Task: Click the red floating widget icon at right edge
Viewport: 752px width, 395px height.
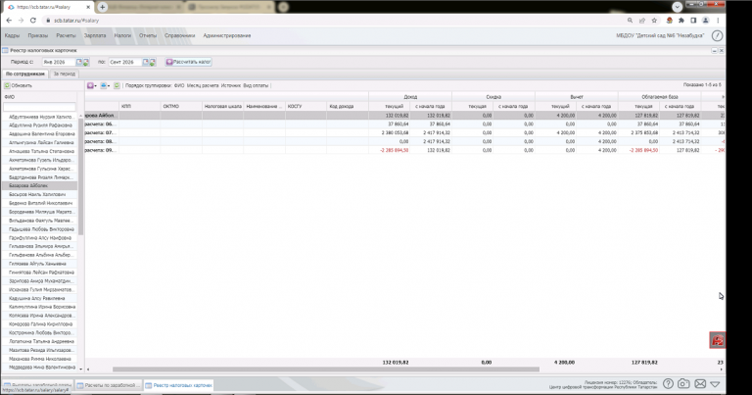Action: (x=718, y=340)
